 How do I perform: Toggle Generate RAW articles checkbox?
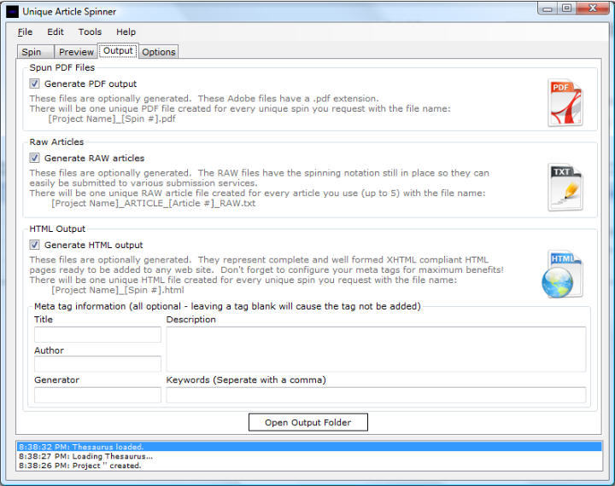click(x=35, y=158)
